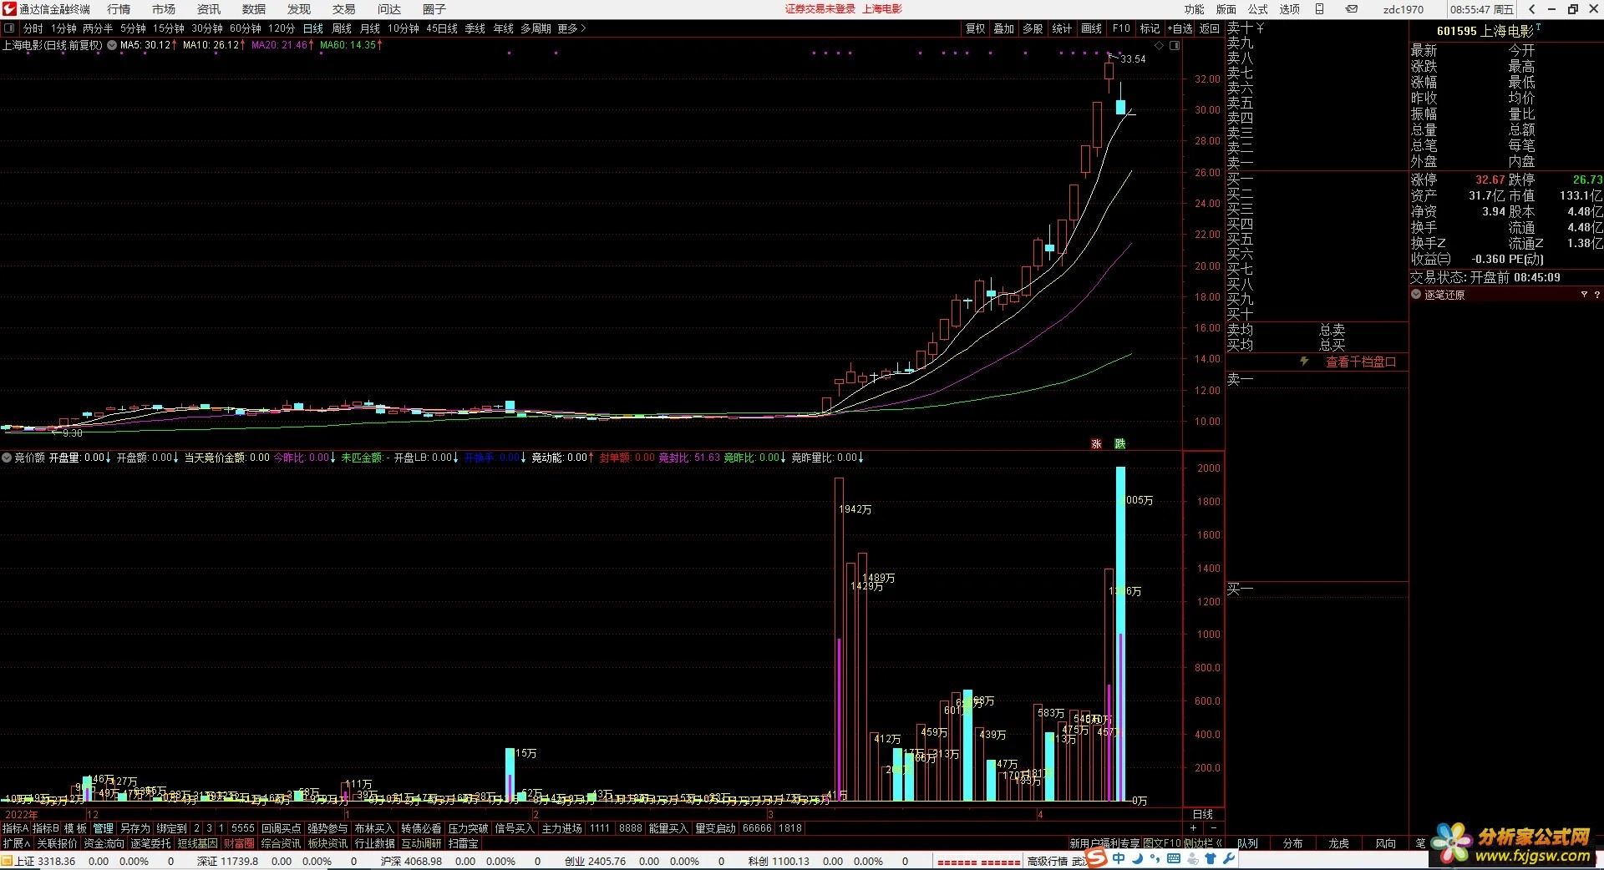The image size is (1604, 870).
Task: Click the diamond icon at chart top-right
Action: click(1159, 45)
